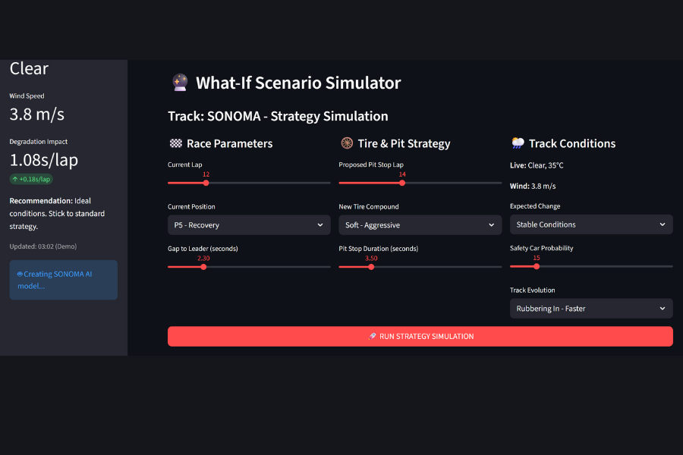The height and width of the screenshot is (455, 683).
Task: Click the 3.8 m/s wind speed value in sidebar
Action: pyautogui.click(x=37, y=115)
